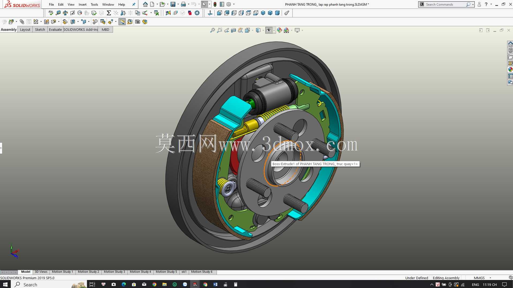This screenshot has height=288, width=513.
Task: Open the Insert menu
Action: pos(82,4)
